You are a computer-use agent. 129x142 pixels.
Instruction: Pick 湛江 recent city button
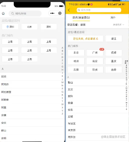point(114,39)
